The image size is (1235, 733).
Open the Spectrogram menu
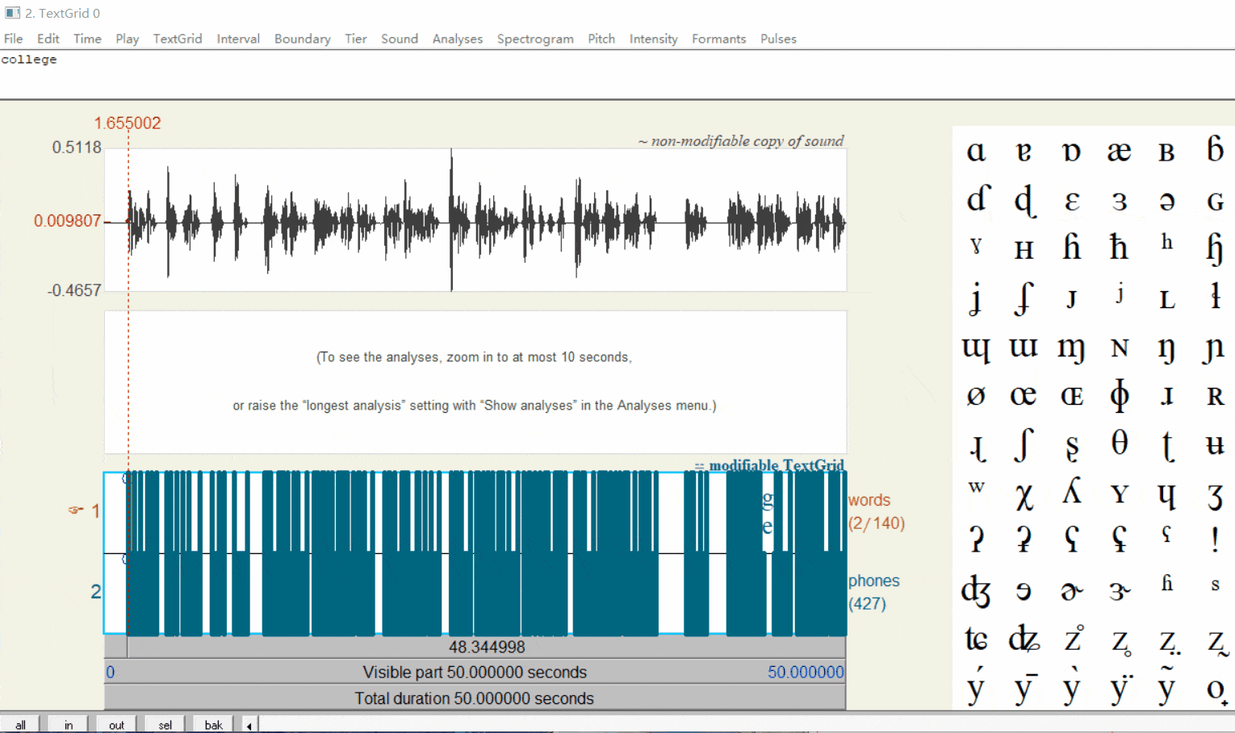(x=535, y=39)
